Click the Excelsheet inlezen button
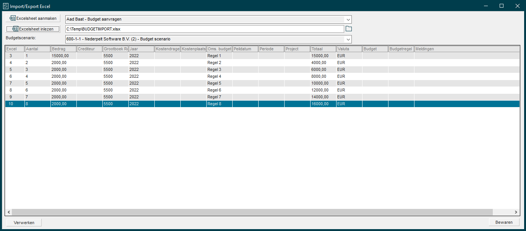Viewport: 526px width, 231px height. tap(33, 29)
